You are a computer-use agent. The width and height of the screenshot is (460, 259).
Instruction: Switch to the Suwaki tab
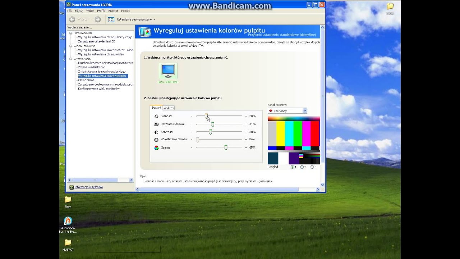(x=156, y=108)
